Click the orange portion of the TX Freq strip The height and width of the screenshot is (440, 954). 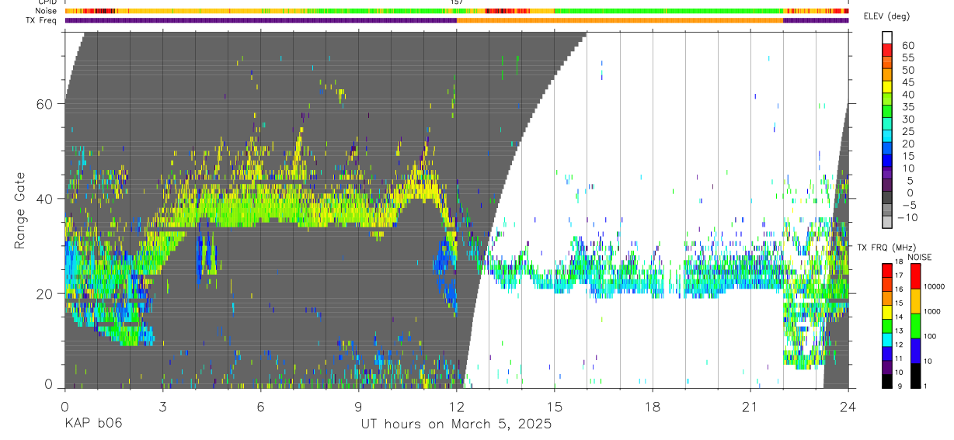(620, 20)
